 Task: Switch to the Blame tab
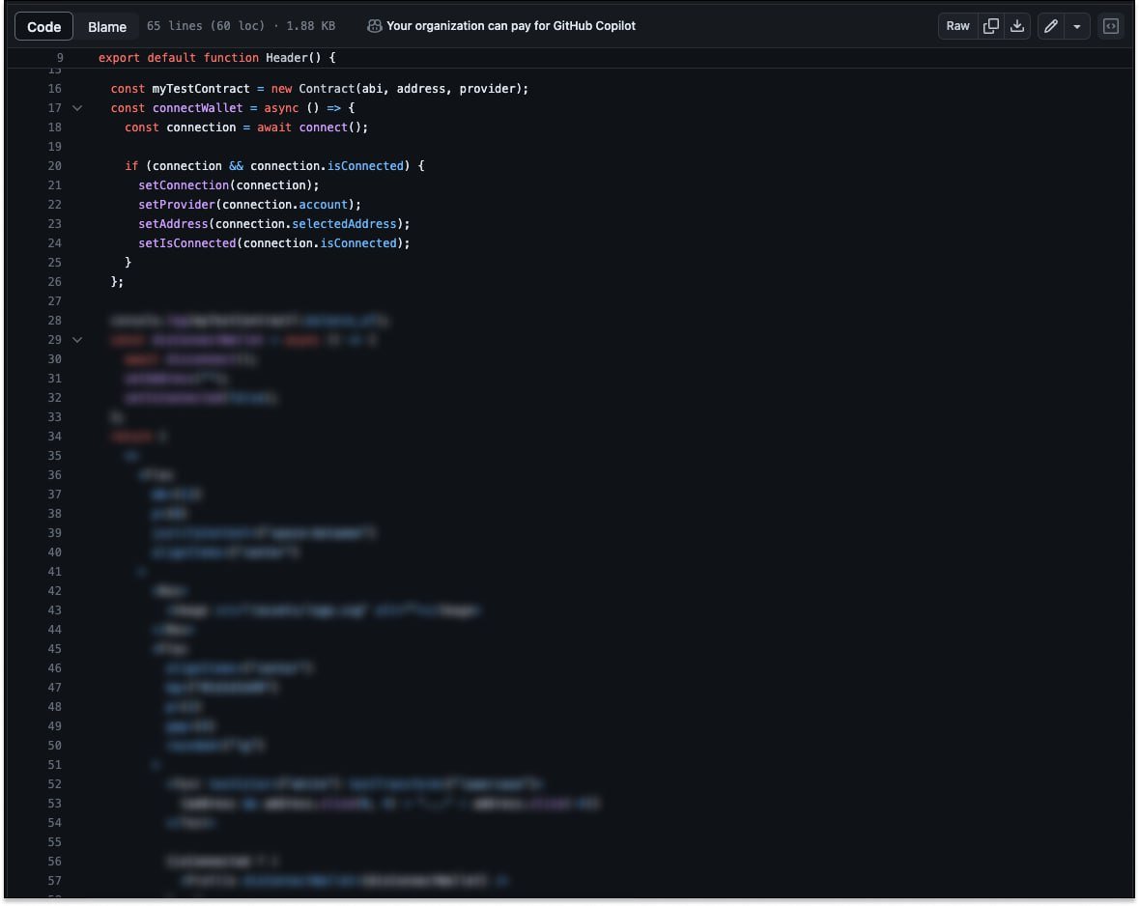point(107,26)
